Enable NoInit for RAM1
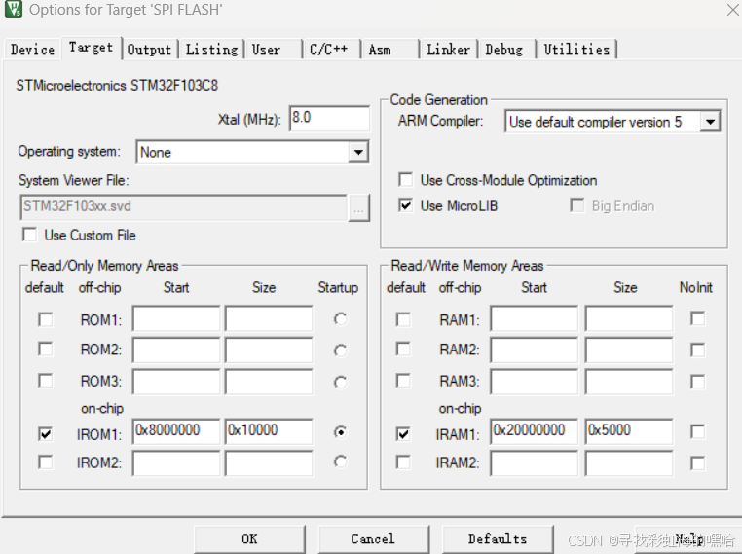 point(697,318)
